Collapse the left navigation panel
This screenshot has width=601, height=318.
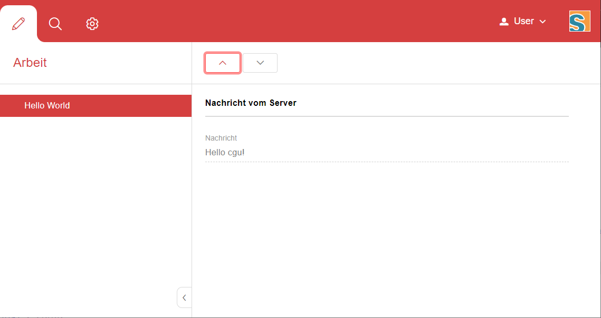click(184, 297)
